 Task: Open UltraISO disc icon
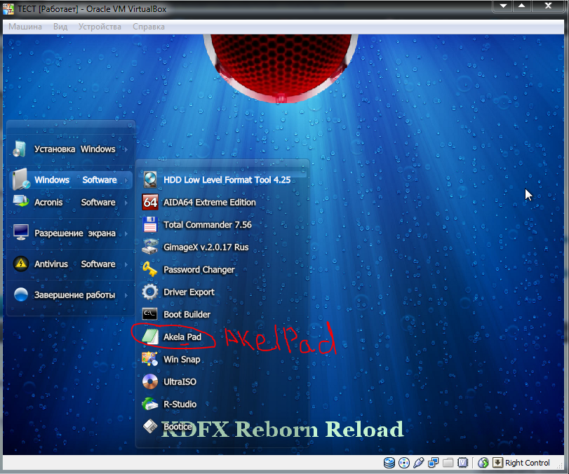150,381
